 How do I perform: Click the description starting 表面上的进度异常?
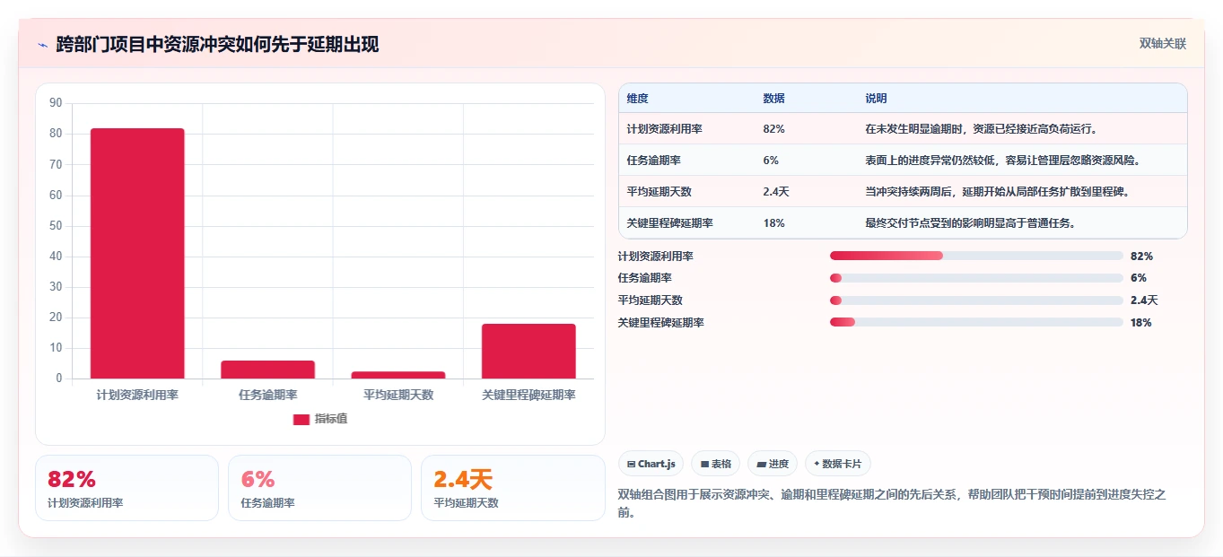point(1002,161)
